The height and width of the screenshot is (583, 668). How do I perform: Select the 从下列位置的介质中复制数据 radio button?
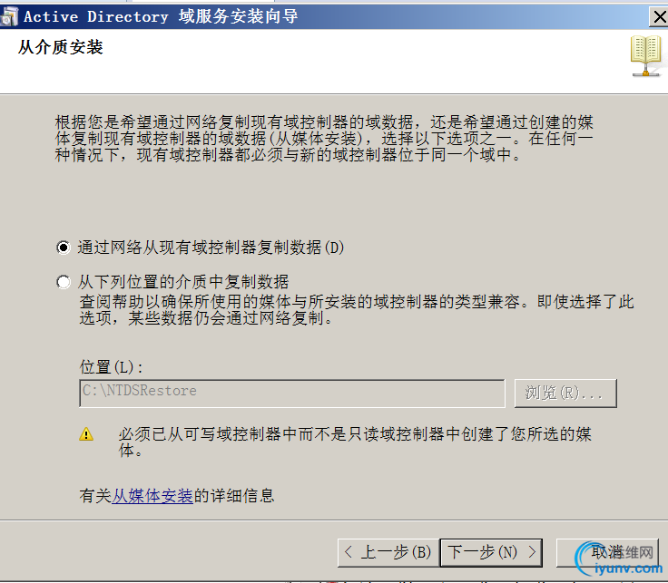(64, 282)
